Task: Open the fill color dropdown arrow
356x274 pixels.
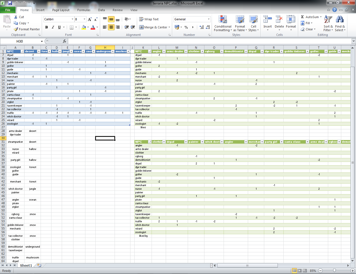Action: [x=88, y=27]
